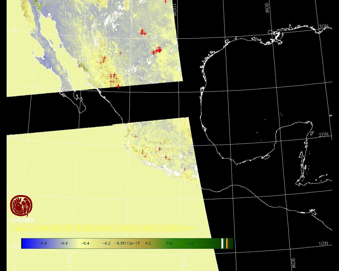Select the fire marker on Gulf of California coast
339x271 pixels.
[79, 66]
